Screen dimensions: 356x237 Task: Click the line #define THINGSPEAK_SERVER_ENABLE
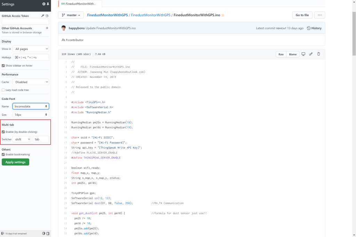point(96,158)
